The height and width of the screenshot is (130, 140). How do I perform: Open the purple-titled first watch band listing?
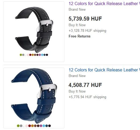click(x=104, y=4)
